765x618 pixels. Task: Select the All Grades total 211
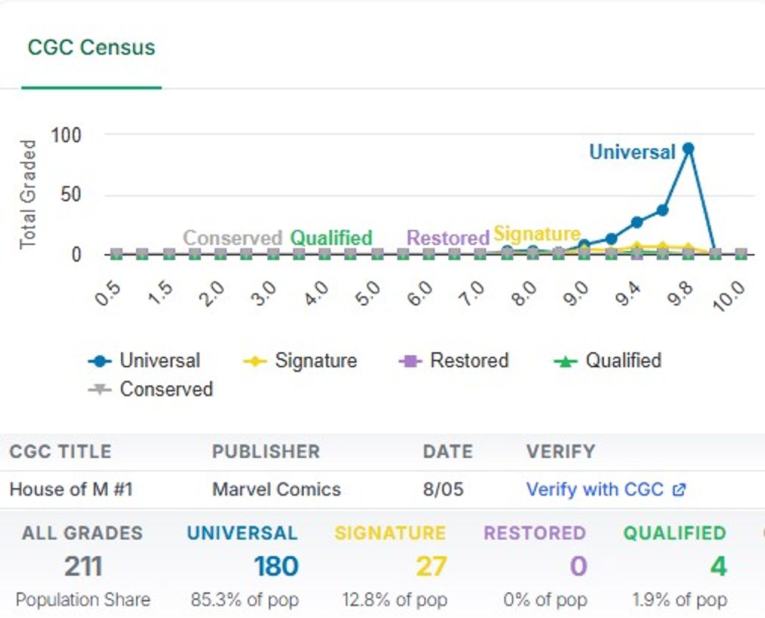pyautogui.click(x=83, y=567)
